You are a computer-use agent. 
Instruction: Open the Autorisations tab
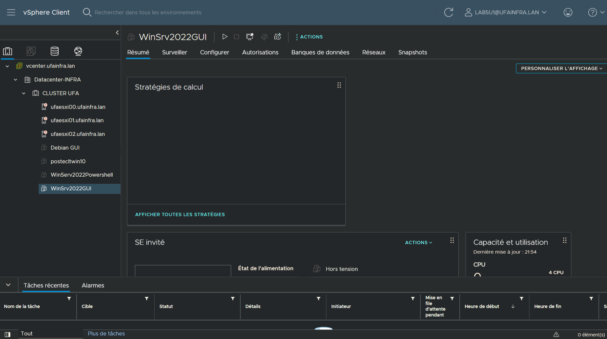tap(260, 52)
